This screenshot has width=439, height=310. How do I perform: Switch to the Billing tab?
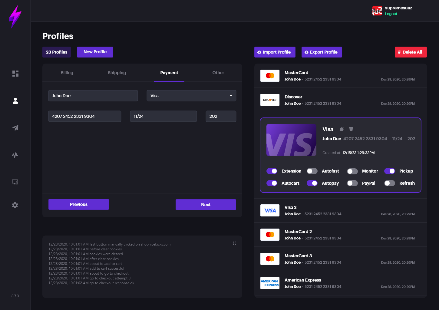point(67,73)
